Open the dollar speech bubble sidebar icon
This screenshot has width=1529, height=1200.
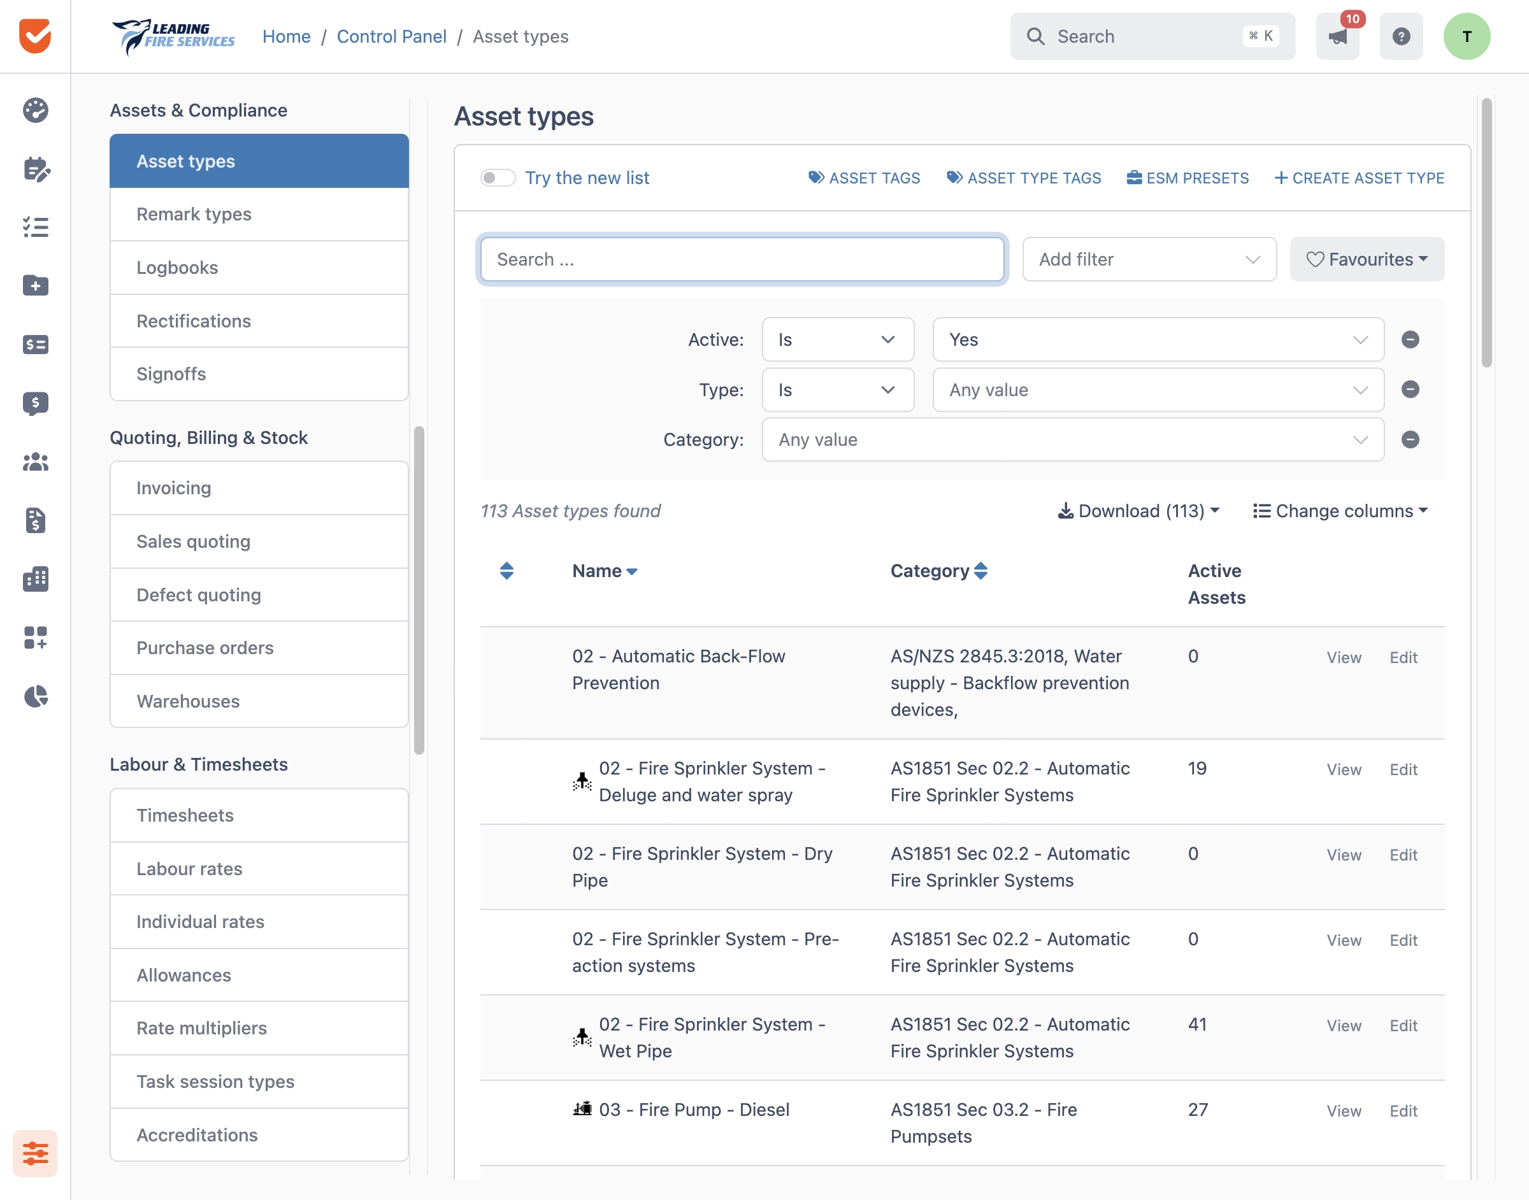point(35,403)
